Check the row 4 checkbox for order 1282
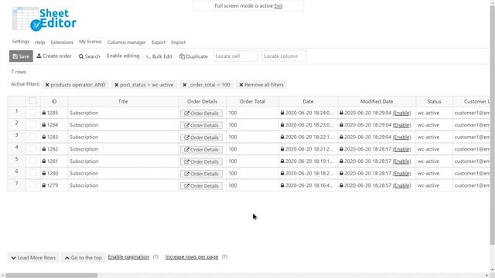 (x=32, y=149)
